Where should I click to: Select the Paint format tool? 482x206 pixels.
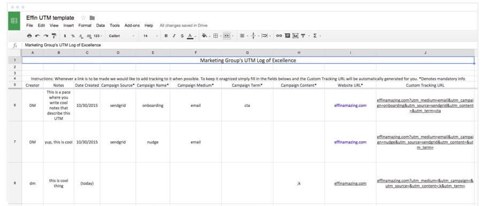54,36
